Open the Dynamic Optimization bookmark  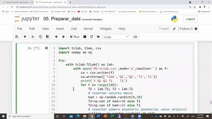pos(128,12)
